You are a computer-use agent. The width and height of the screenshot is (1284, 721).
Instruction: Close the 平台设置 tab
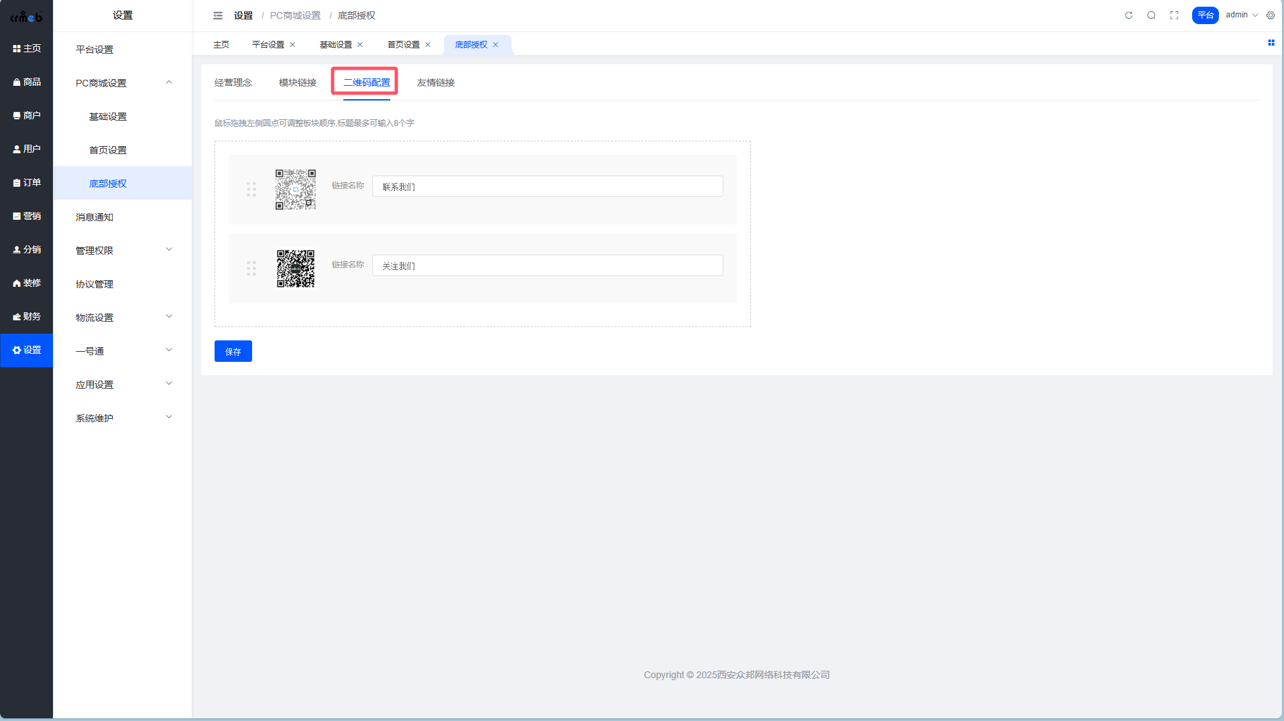point(292,45)
